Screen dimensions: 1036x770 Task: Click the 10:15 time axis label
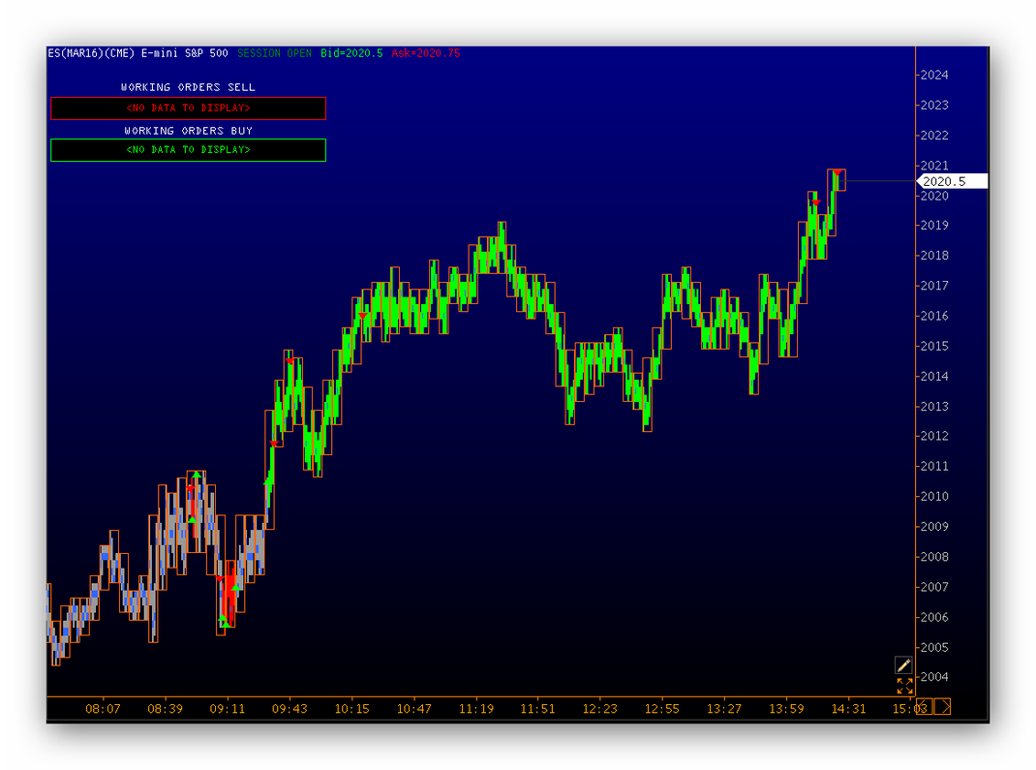click(x=351, y=709)
